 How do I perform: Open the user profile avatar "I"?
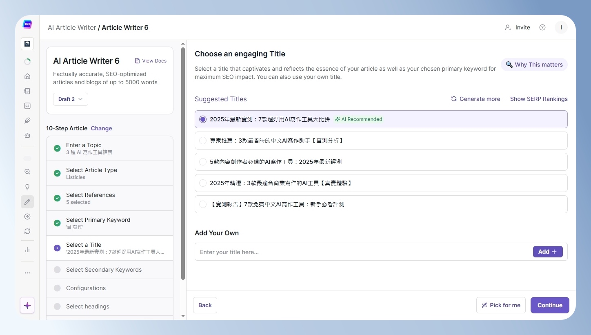[561, 27]
